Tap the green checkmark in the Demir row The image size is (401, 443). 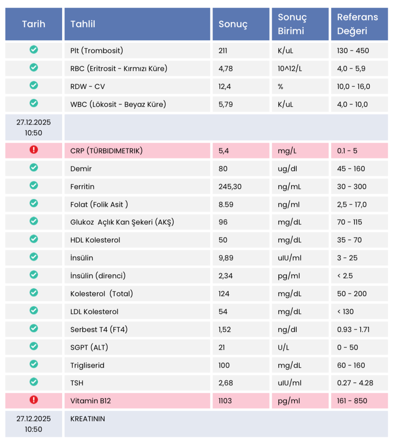click(x=34, y=167)
